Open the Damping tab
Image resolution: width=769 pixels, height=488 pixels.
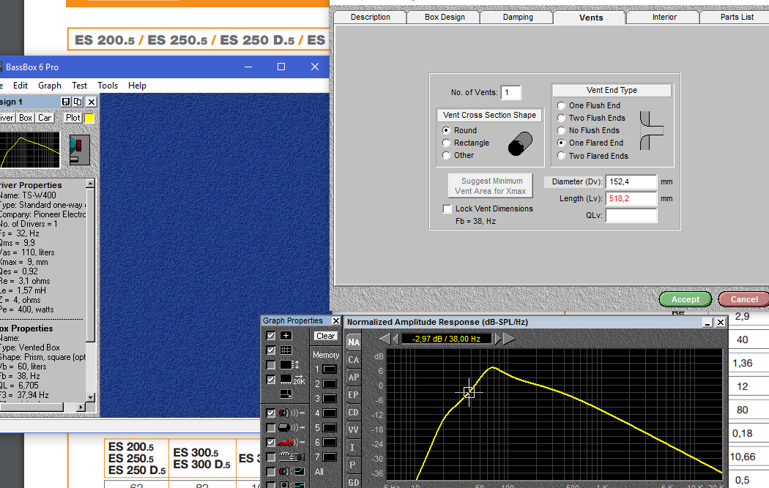[x=517, y=17]
